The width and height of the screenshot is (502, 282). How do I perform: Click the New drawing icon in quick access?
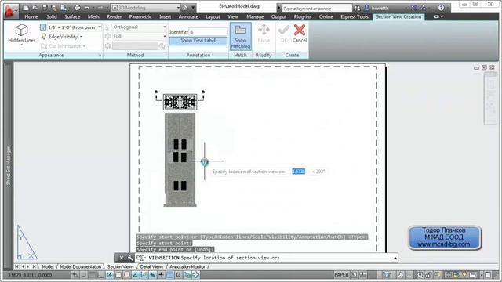pos(26,8)
